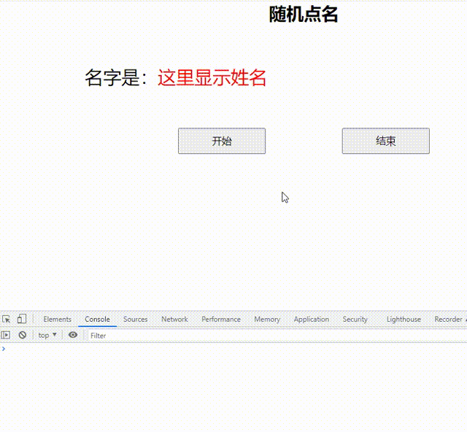Click the 开始 button
Viewport: 467px width, 432px height.
tap(222, 141)
